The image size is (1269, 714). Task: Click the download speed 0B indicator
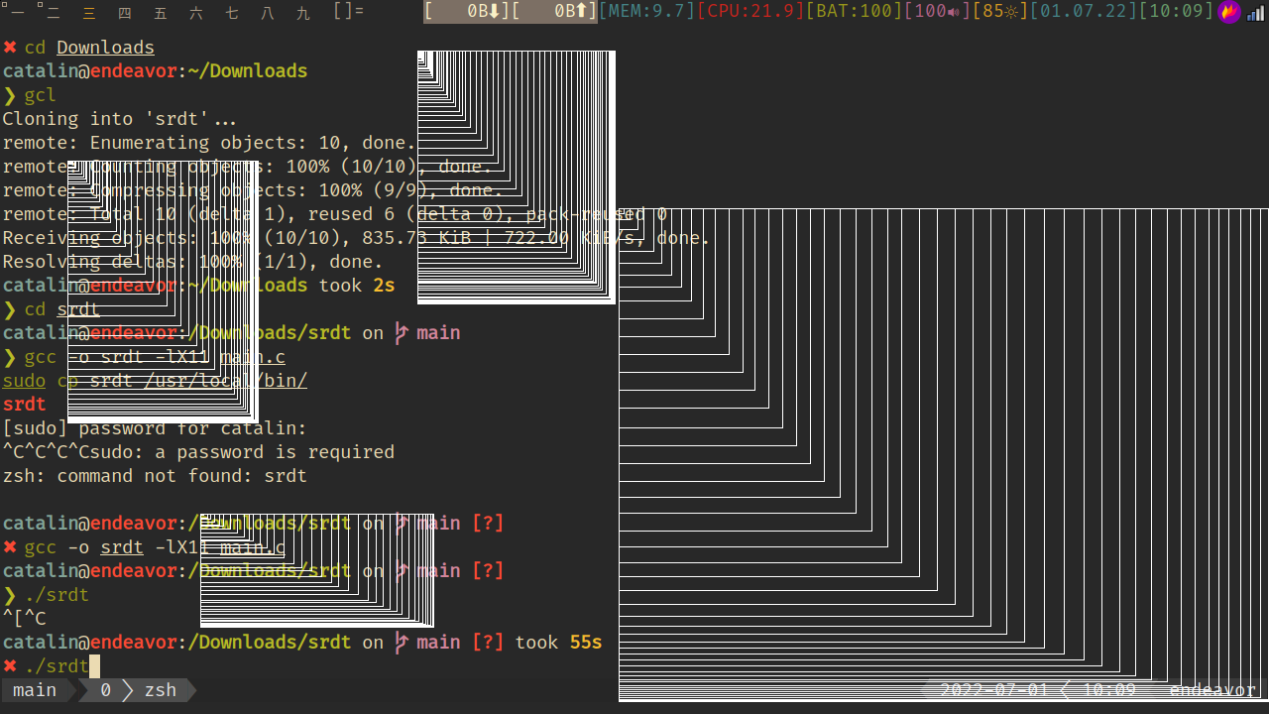click(467, 12)
